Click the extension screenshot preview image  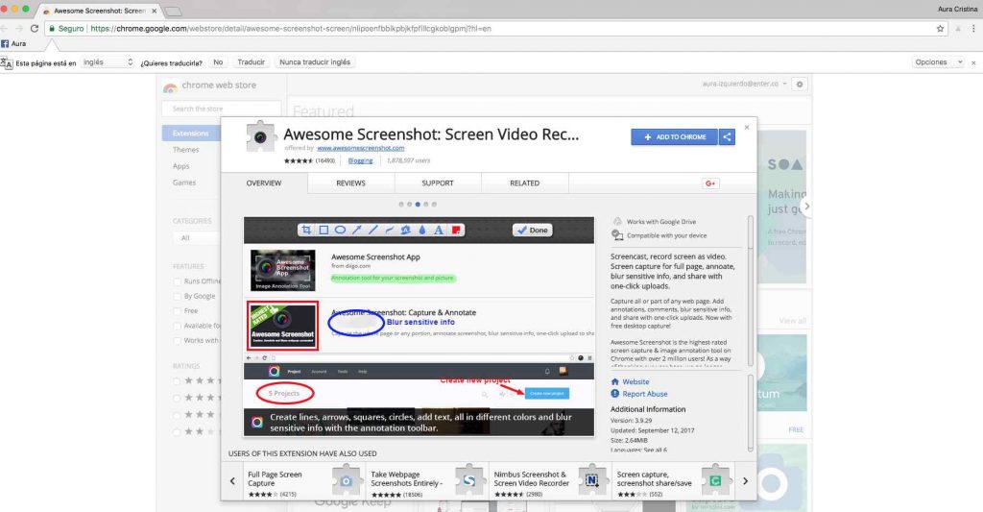[x=419, y=327]
